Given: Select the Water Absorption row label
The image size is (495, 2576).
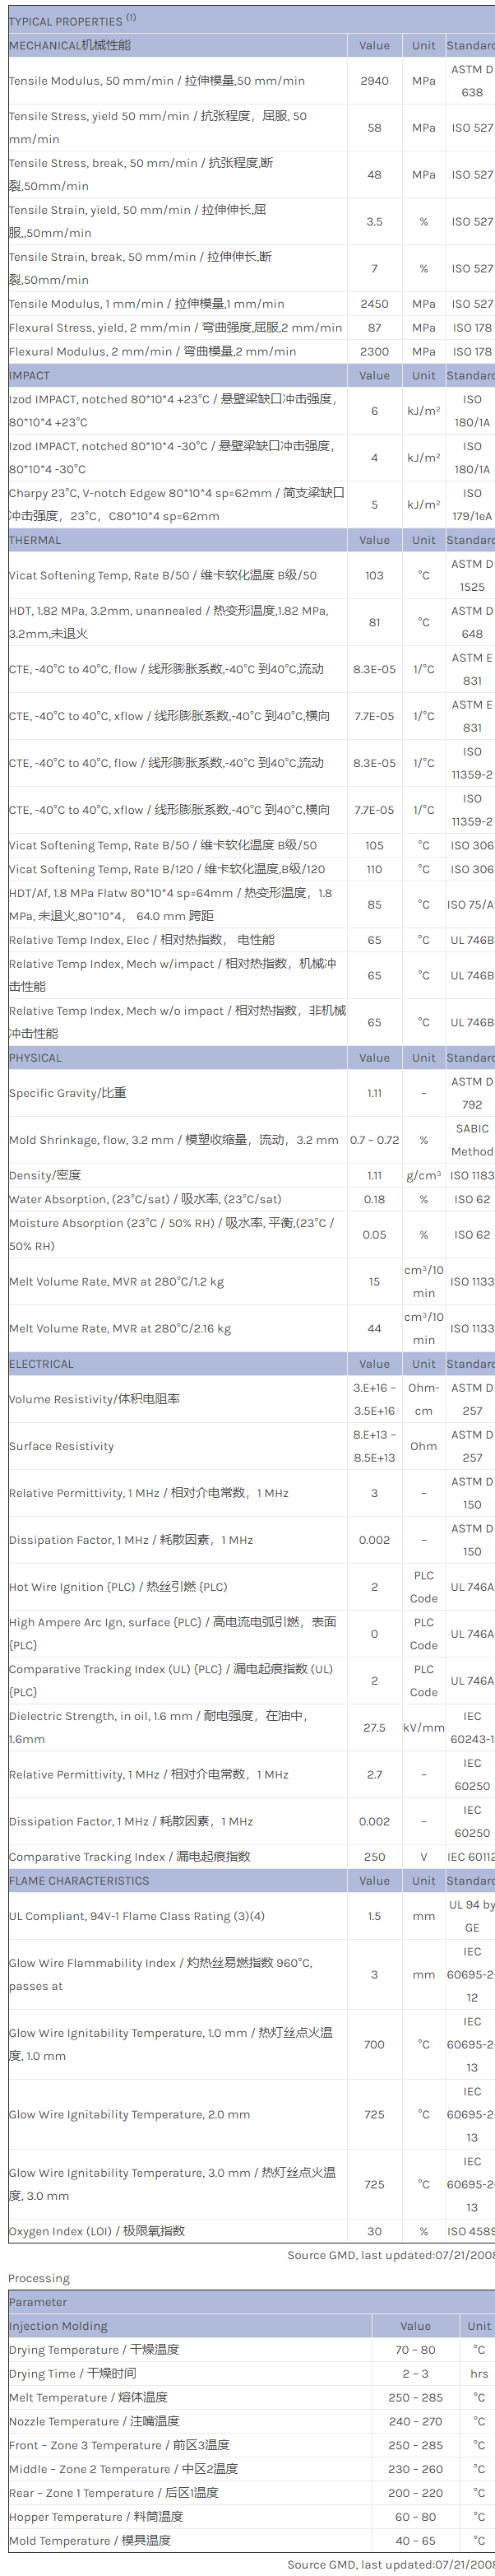Looking at the screenshot, I should click(x=145, y=1198).
